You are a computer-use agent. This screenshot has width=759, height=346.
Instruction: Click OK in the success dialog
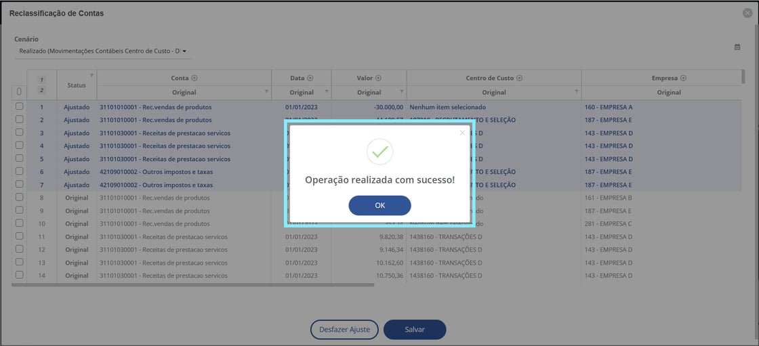379,206
